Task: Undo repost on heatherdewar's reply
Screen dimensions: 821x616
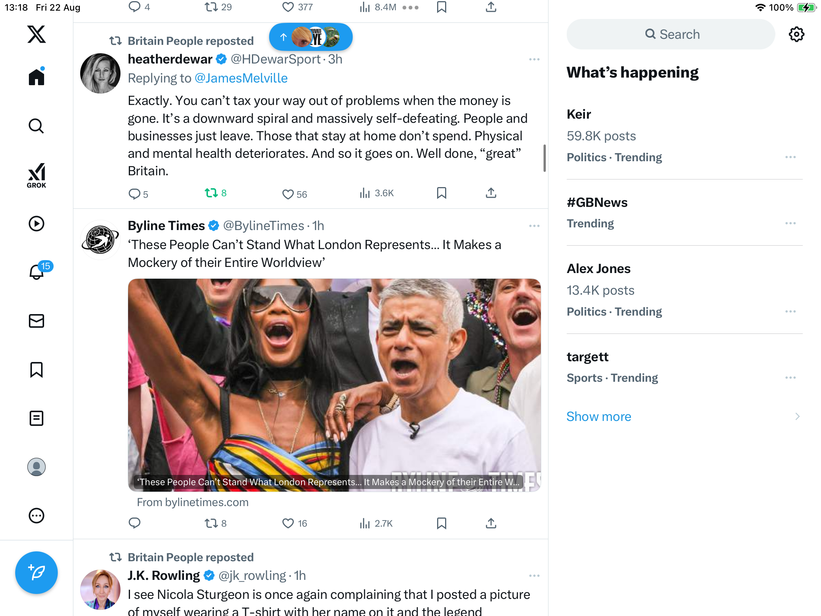Action: click(x=211, y=193)
